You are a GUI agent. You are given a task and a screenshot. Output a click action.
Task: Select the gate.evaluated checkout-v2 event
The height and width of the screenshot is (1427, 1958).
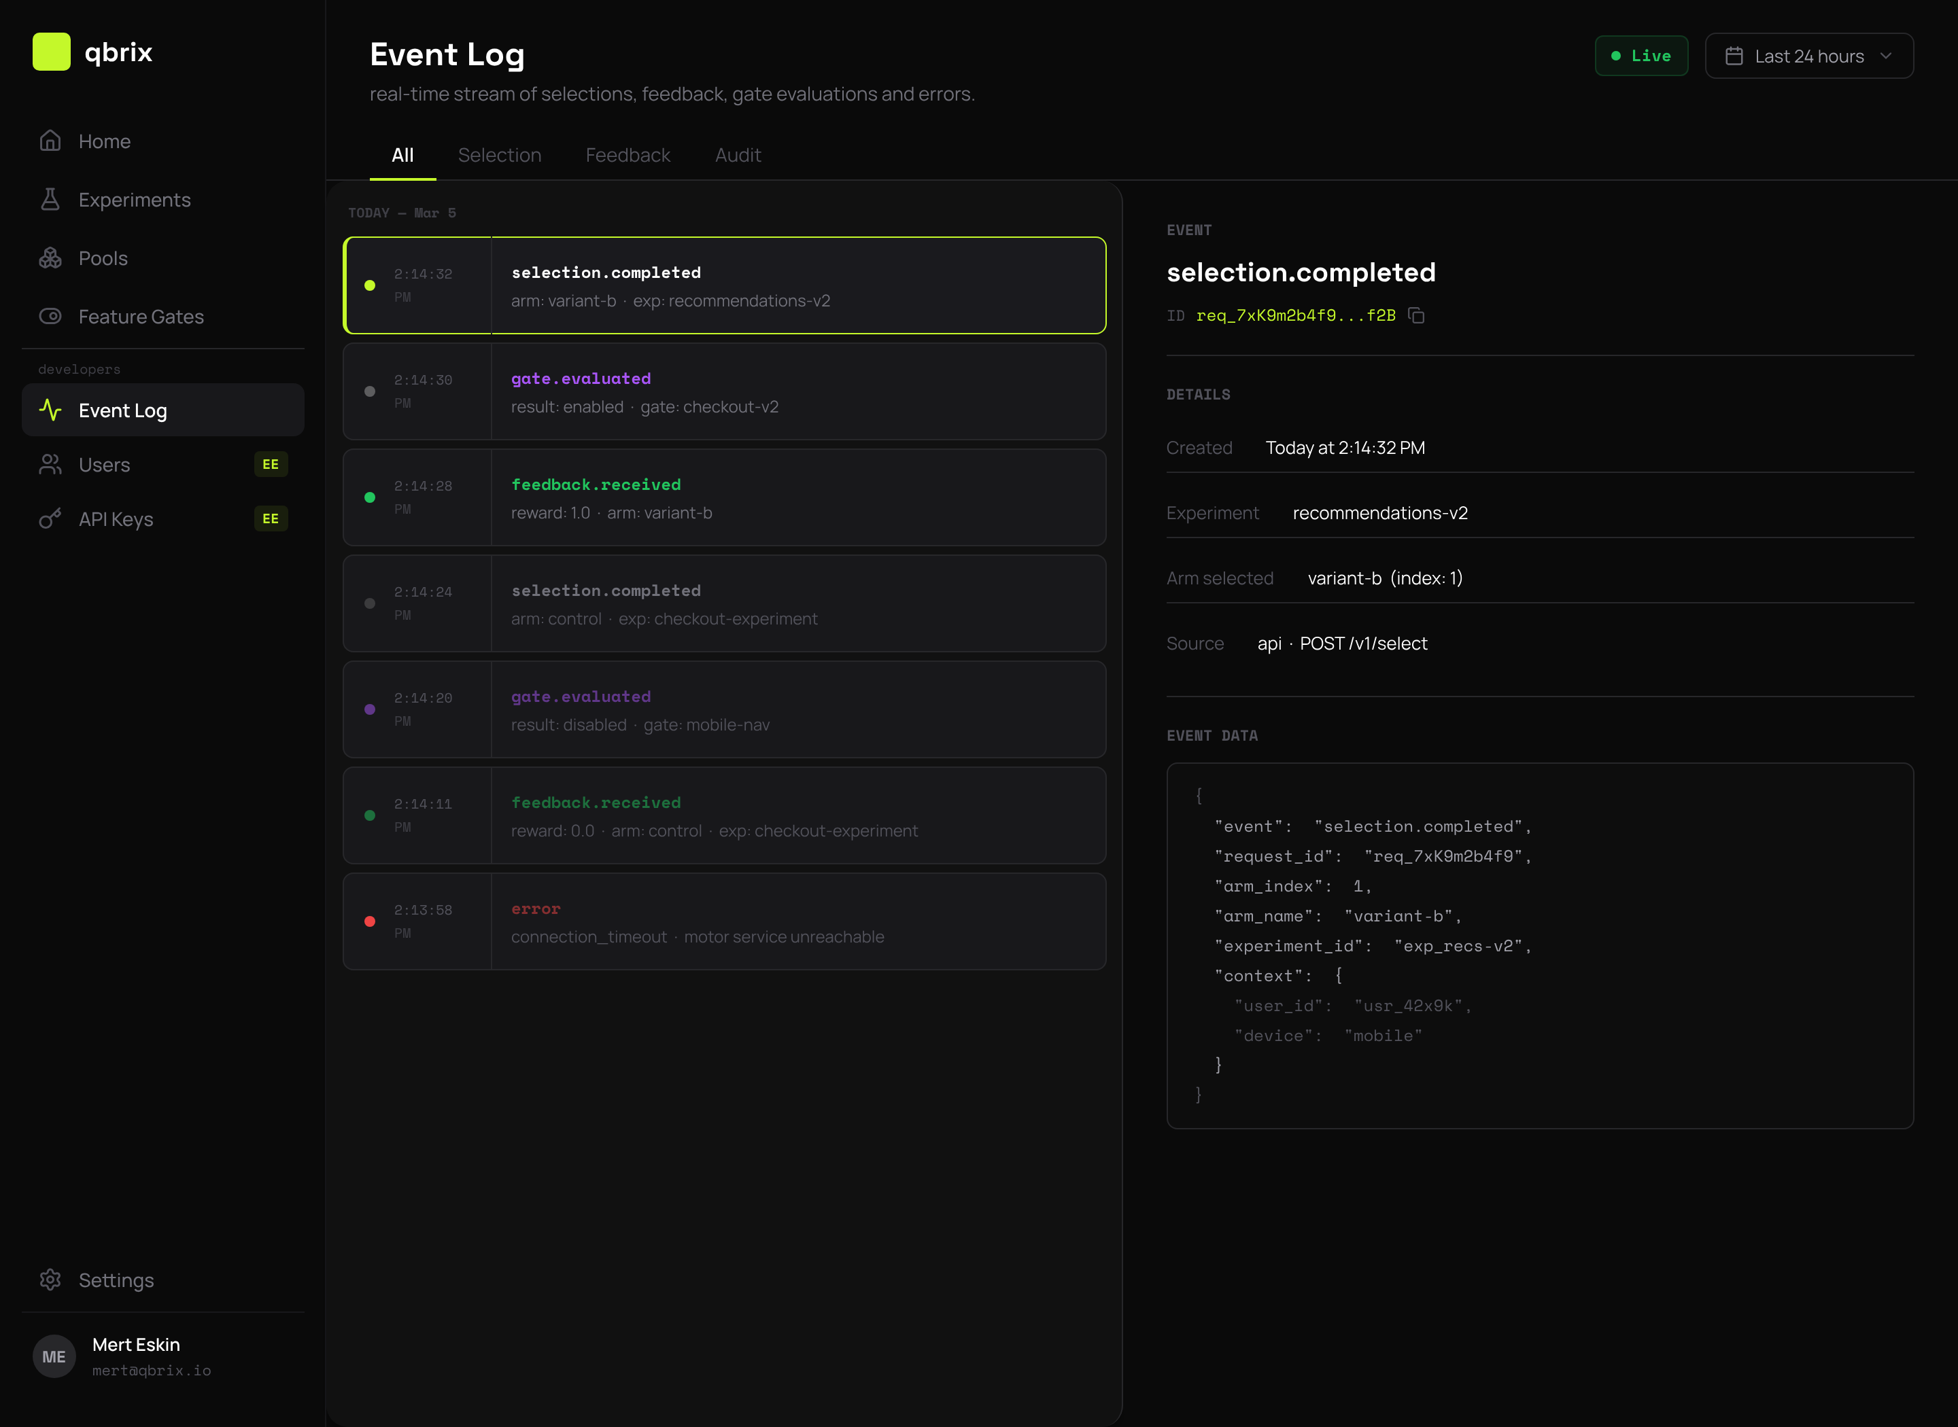[x=724, y=391]
